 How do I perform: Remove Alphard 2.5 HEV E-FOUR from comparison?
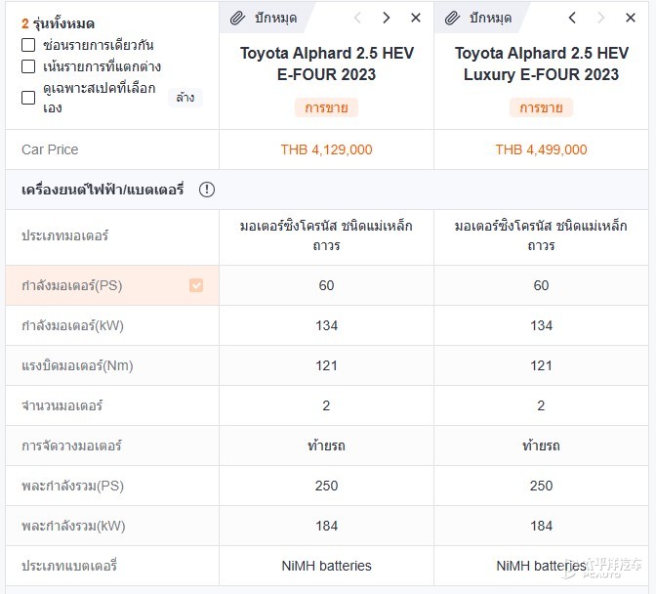[x=416, y=18]
